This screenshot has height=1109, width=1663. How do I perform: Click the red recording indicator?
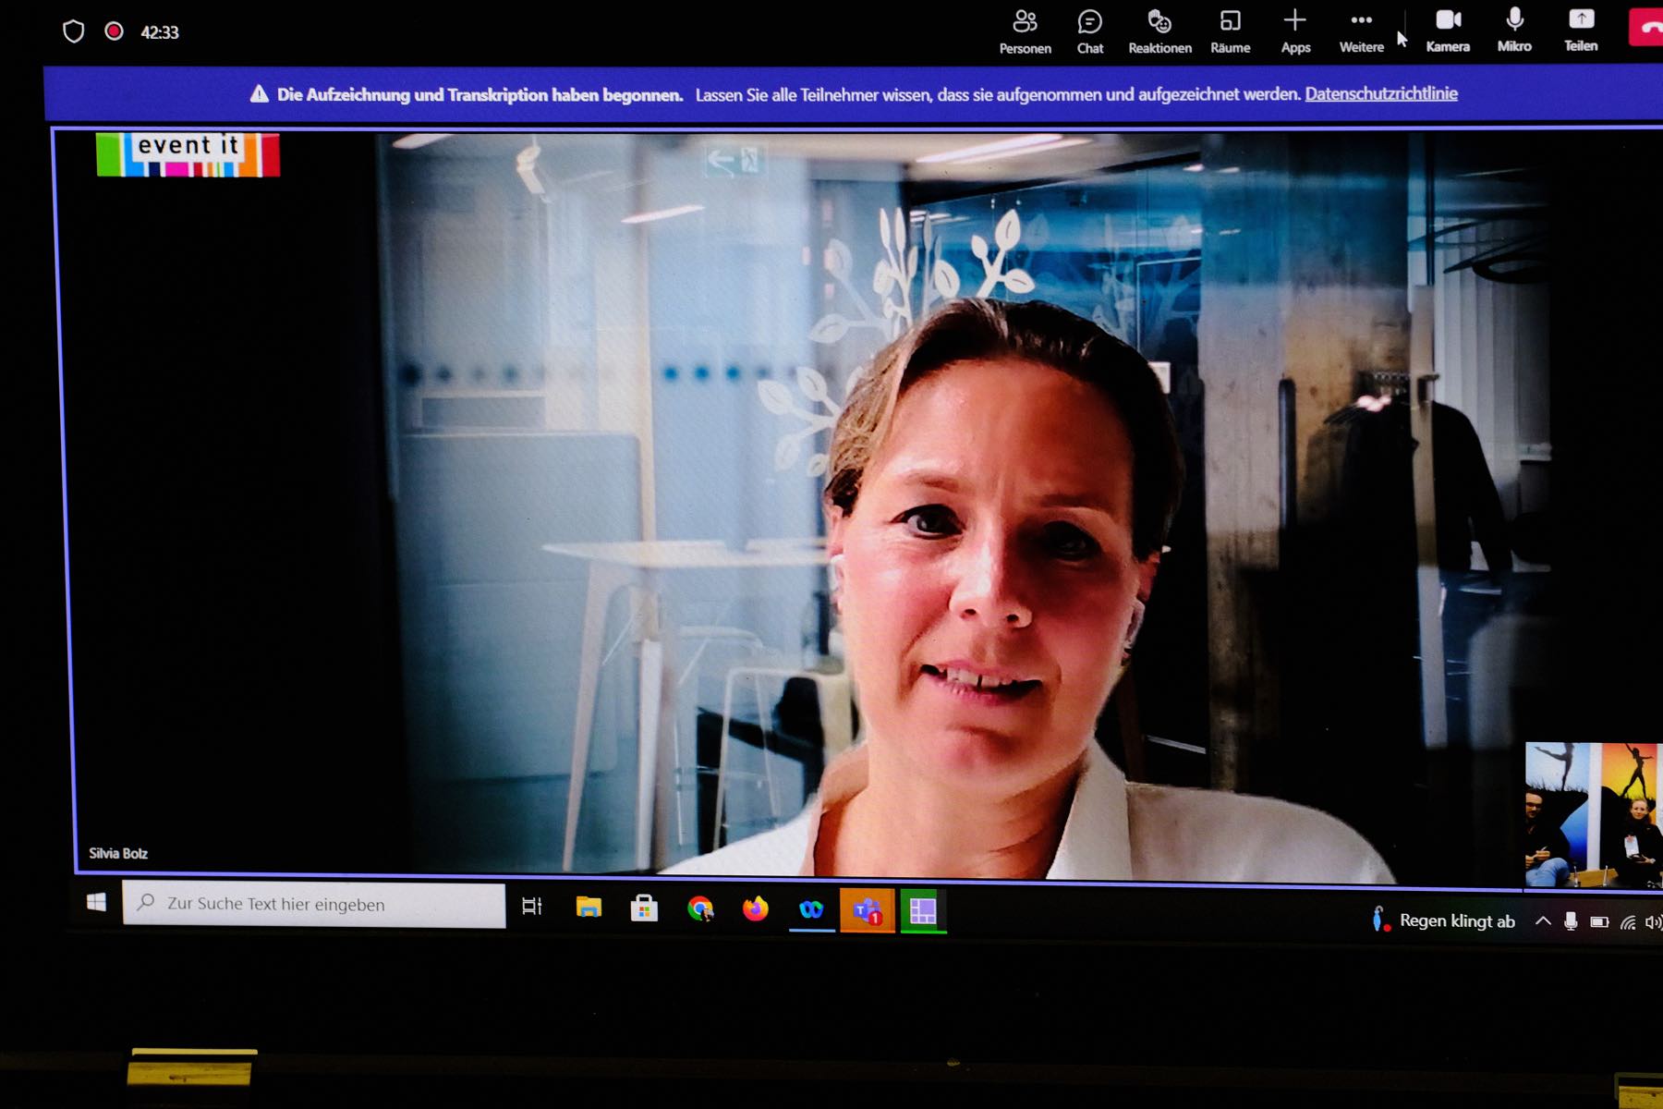[x=114, y=31]
